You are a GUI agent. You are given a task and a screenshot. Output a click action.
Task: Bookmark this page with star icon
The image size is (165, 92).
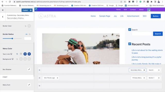coord(125,2)
